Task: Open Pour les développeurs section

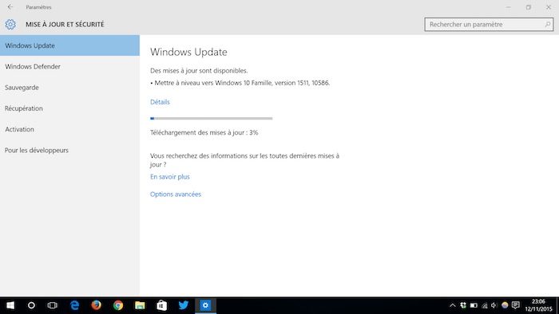Action: (x=70, y=151)
